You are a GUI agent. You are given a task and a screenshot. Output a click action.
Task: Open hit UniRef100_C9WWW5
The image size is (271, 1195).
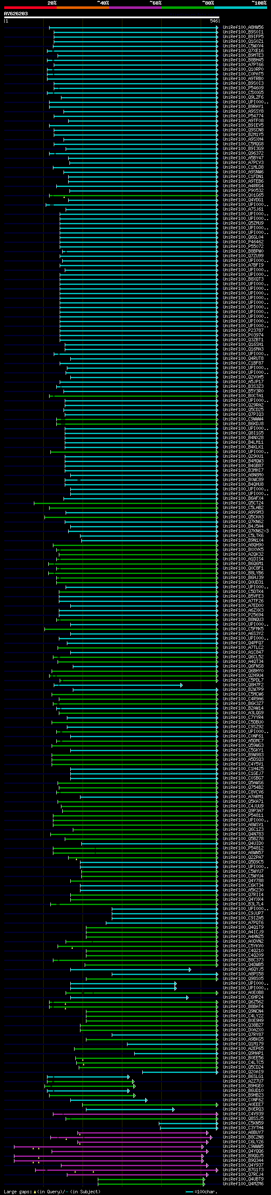(x=243, y=1147)
